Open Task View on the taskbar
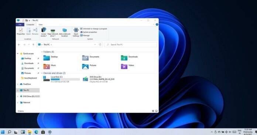 [16, 132]
